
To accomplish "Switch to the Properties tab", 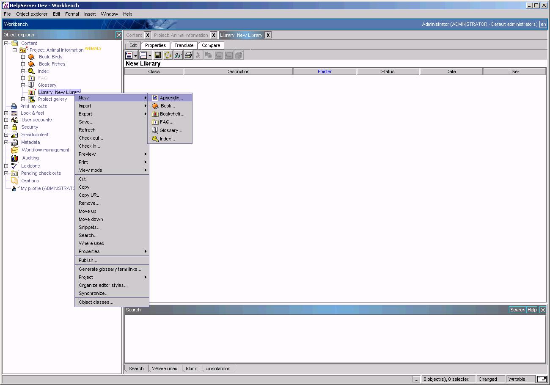I will tap(155, 45).
